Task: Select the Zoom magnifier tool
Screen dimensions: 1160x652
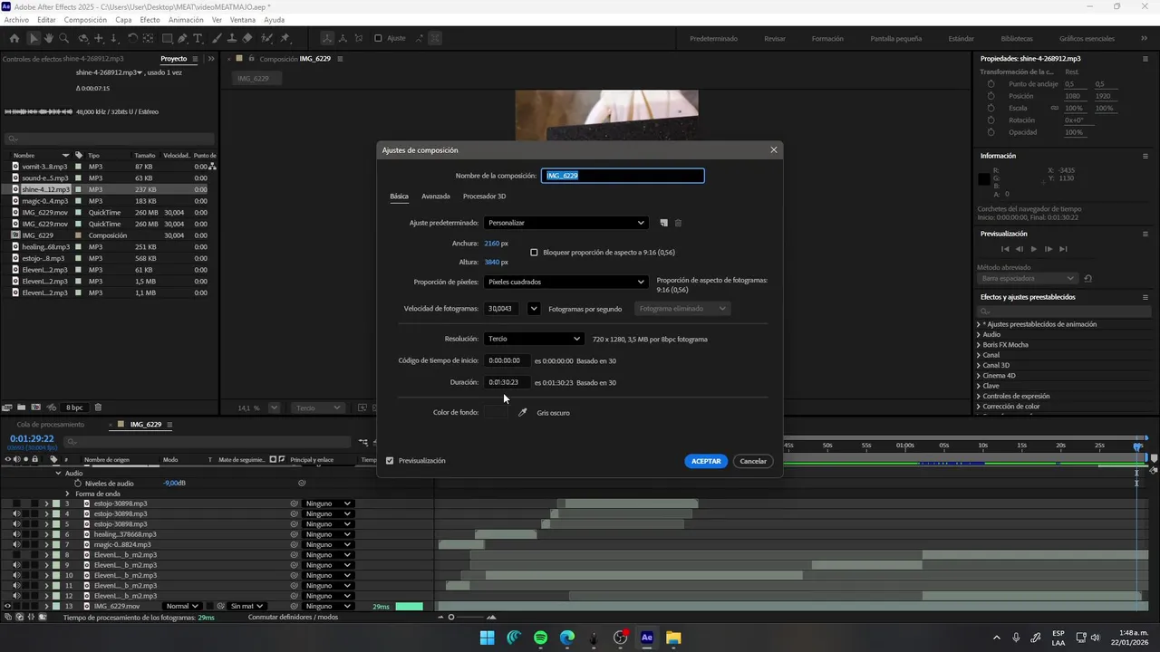Action: point(64,38)
